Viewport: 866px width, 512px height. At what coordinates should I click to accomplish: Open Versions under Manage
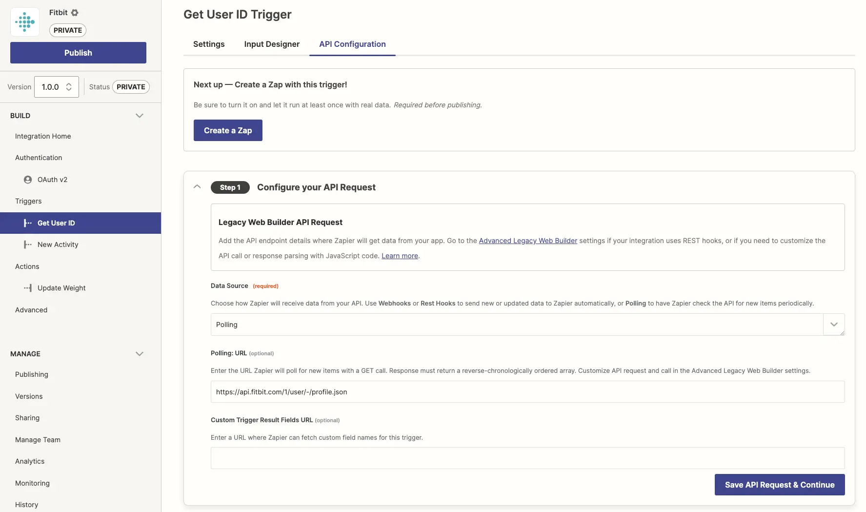tap(29, 396)
